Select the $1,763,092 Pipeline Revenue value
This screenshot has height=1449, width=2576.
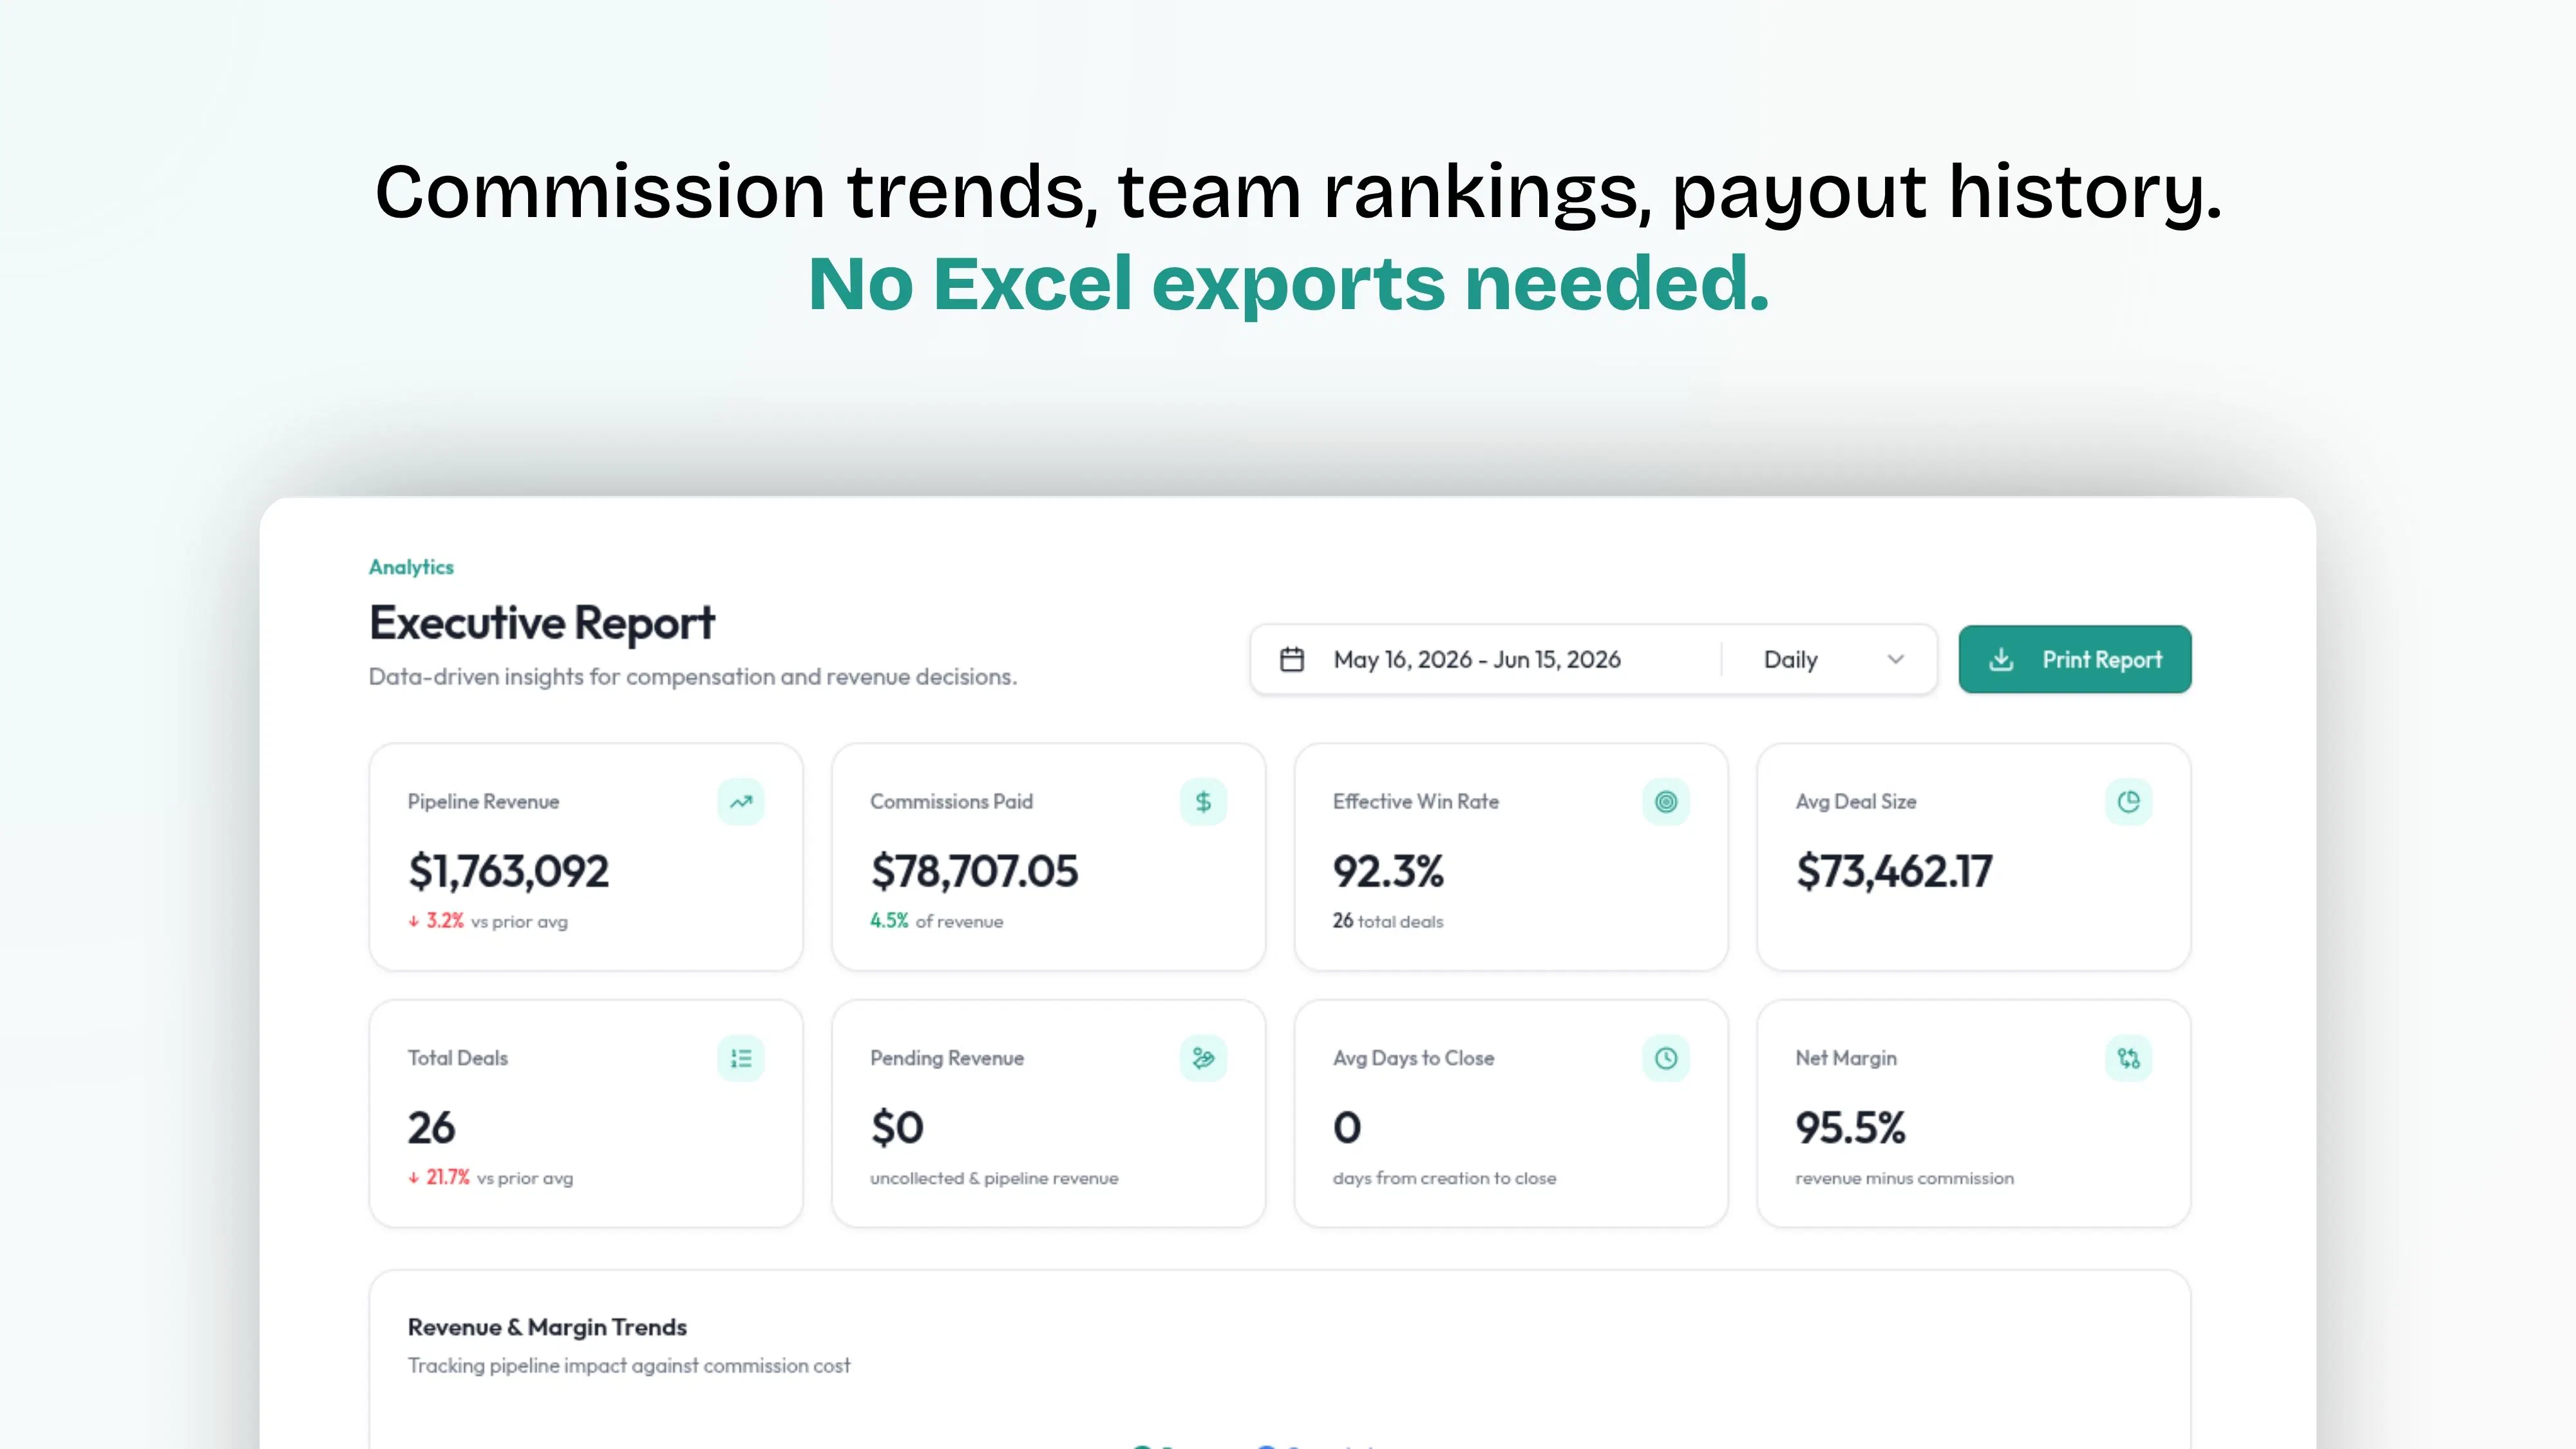click(x=508, y=871)
